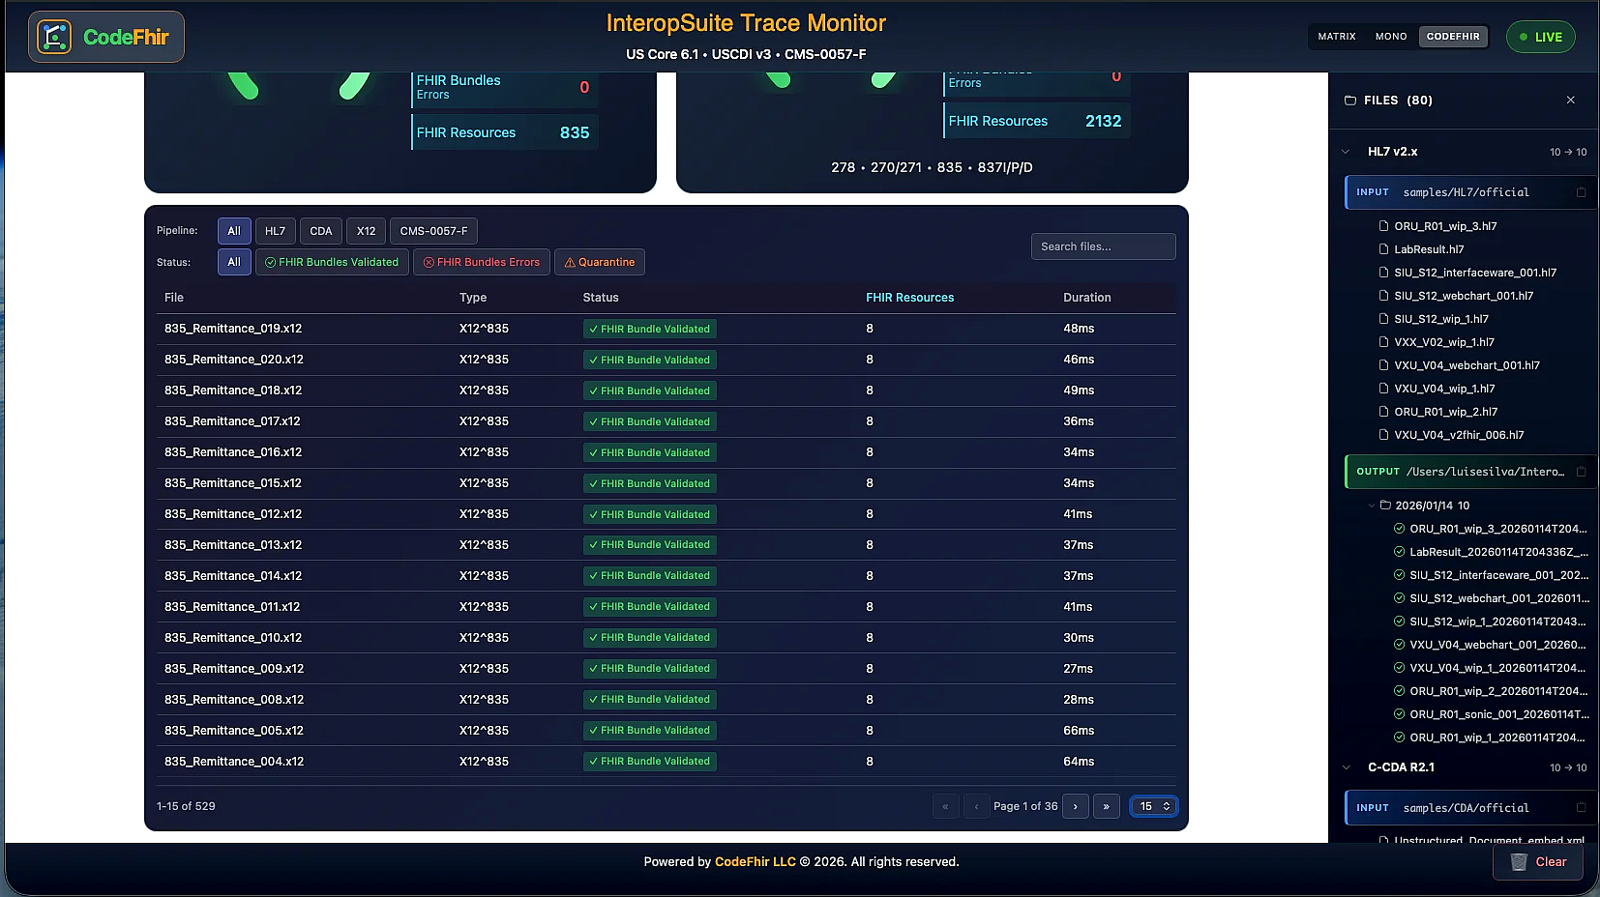Image resolution: width=1600 pixels, height=897 pixels.
Task: Enable the FHIR Bundles Errors status filter
Action: [482, 262]
